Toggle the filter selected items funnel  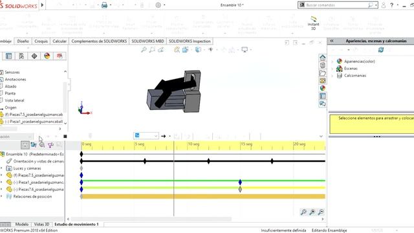pyautogui.click(x=50, y=145)
